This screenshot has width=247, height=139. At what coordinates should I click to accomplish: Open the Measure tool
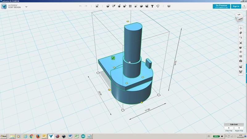coord(147,6)
